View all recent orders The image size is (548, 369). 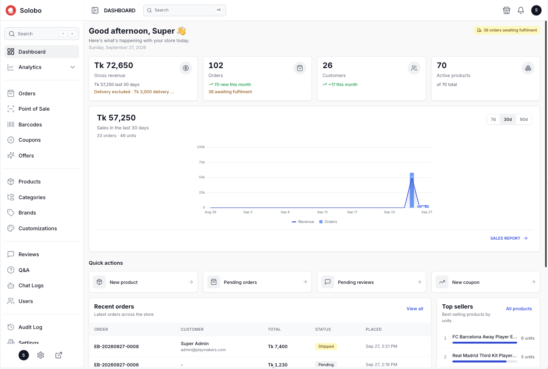[415, 309]
